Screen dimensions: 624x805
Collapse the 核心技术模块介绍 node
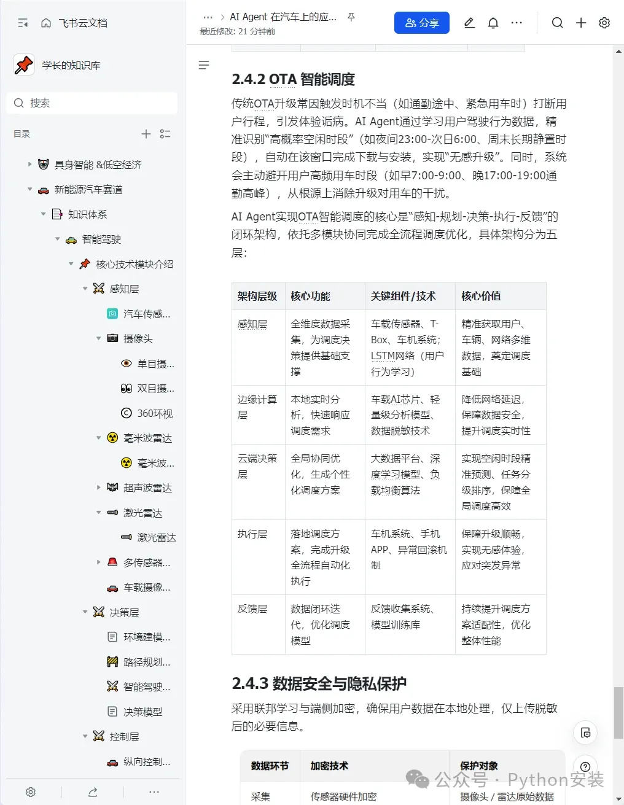point(71,264)
